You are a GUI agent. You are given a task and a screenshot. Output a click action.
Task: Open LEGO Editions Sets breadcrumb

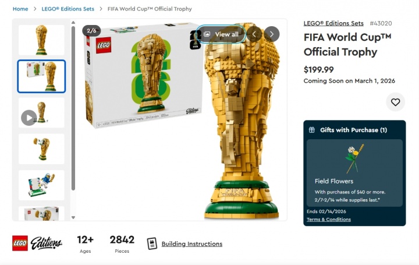coord(68,9)
